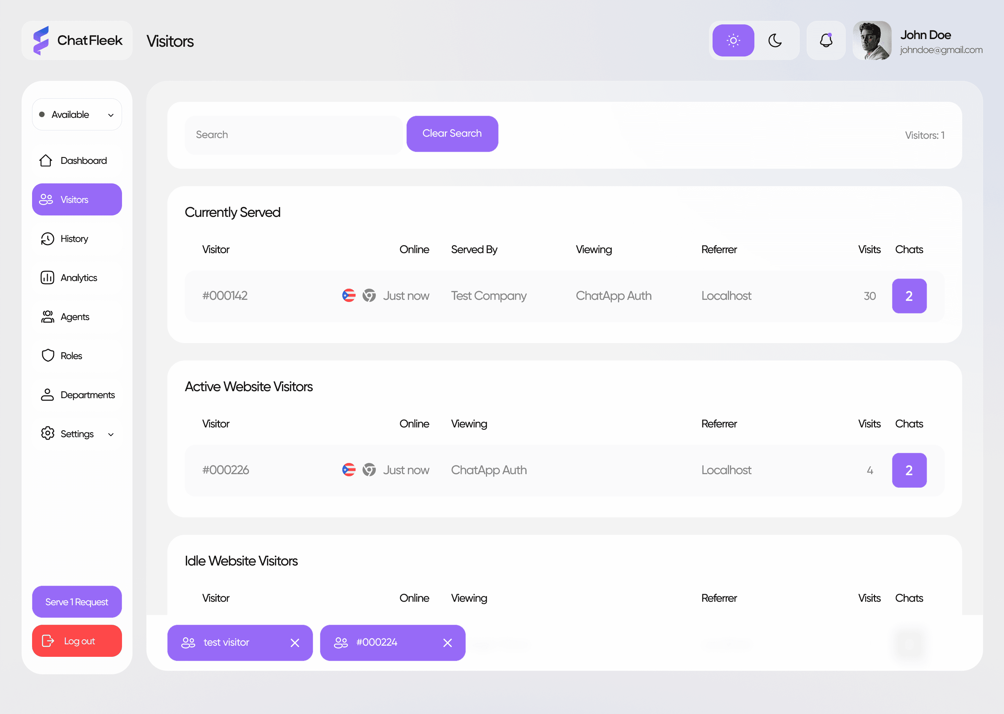Image resolution: width=1004 pixels, height=714 pixels.
Task: Close the test visitor chat tab
Action: (295, 643)
